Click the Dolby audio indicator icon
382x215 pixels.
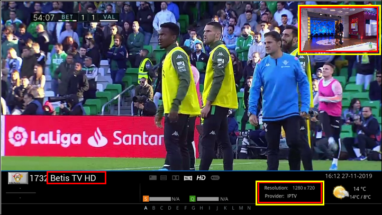tap(176, 178)
